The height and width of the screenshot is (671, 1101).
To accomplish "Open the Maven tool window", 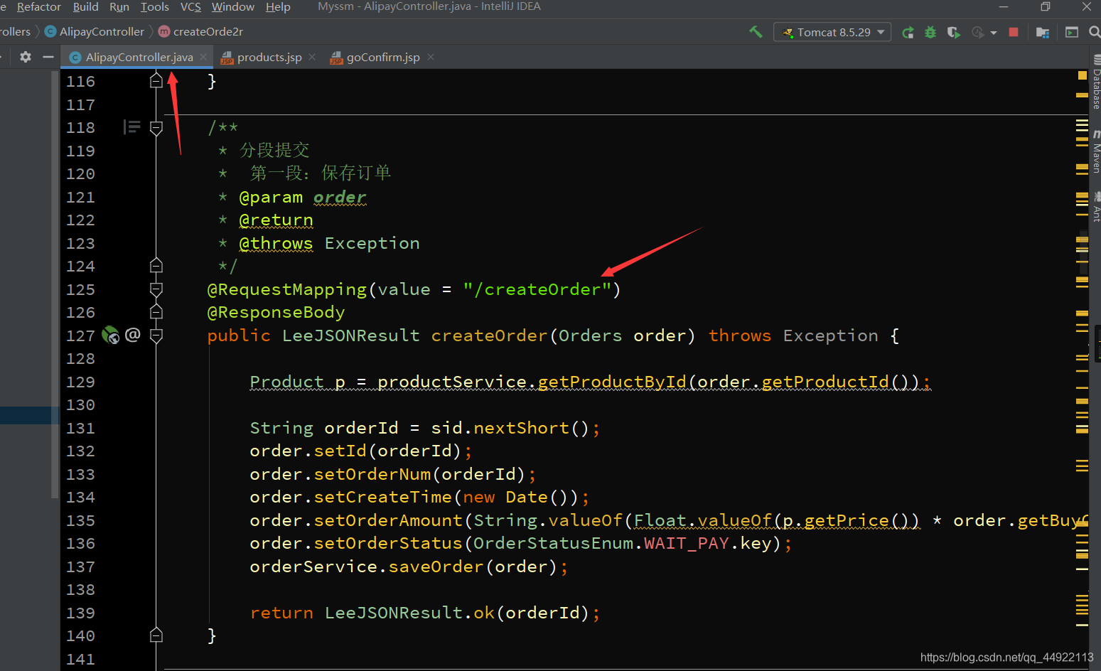I will [x=1096, y=152].
